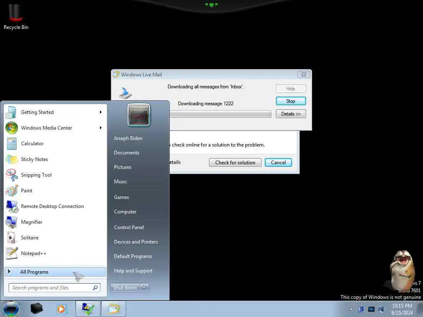Viewport: 423px width, 317px height.
Task: Open Windows Media Player taskbar icon
Action: pos(62,309)
